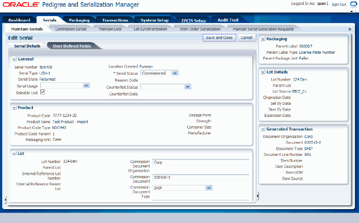The width and height of the screenshot is (359, 223).
Task: Select Maintain Serials subtab
Action: (x=27, y=29)
